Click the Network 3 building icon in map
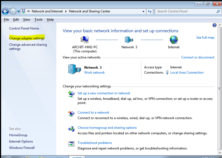 click(129, 40)
